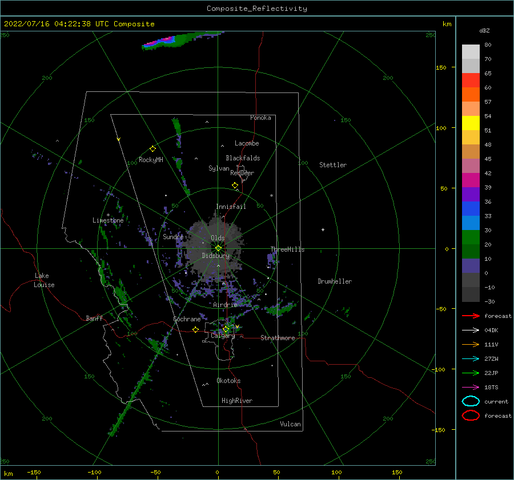Click the magenta 18TS arrow icon

[x=471, y=388]
